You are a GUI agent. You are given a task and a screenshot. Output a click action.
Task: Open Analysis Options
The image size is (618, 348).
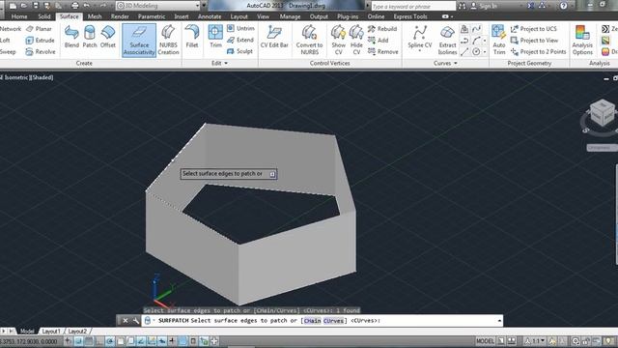pyautogui.click(x=582, y=40)
